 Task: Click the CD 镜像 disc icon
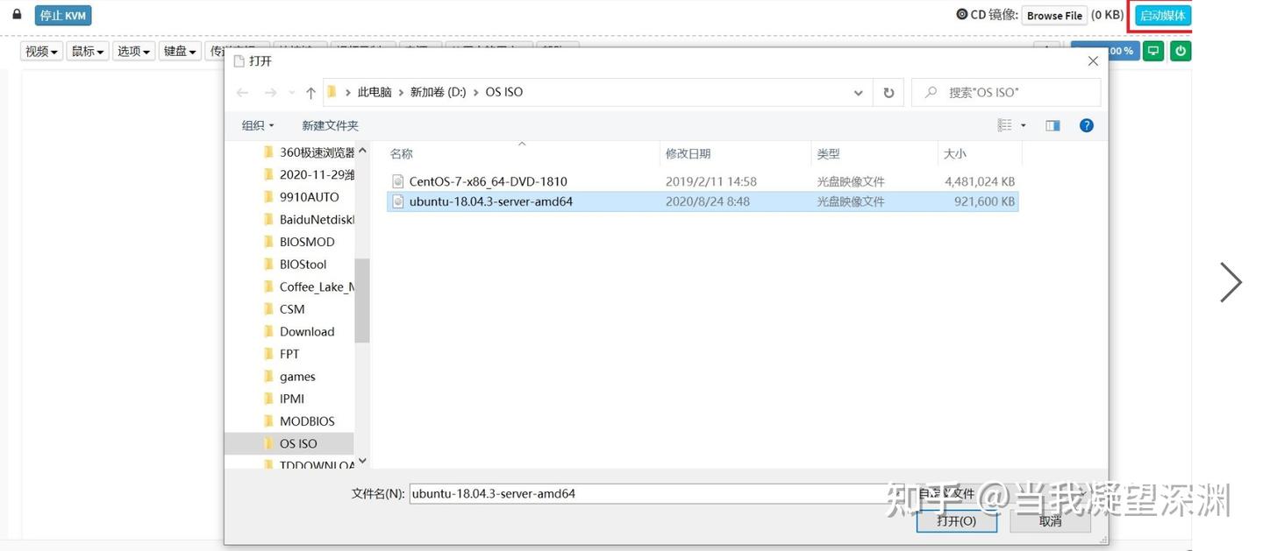(962, 14)
